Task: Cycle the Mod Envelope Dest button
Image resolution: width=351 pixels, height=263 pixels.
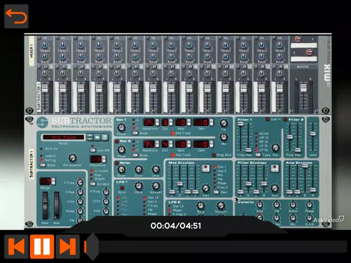Action: (x=216, y=192)
